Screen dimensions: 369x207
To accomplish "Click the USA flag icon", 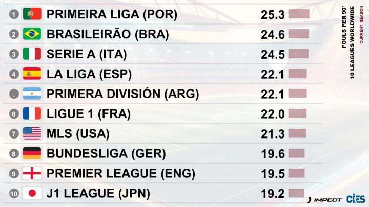I will pos(32,134).
